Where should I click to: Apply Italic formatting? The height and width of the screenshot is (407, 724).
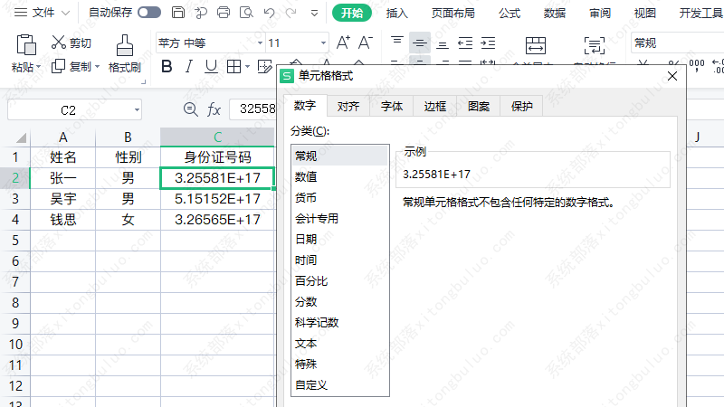coord(188,66)
